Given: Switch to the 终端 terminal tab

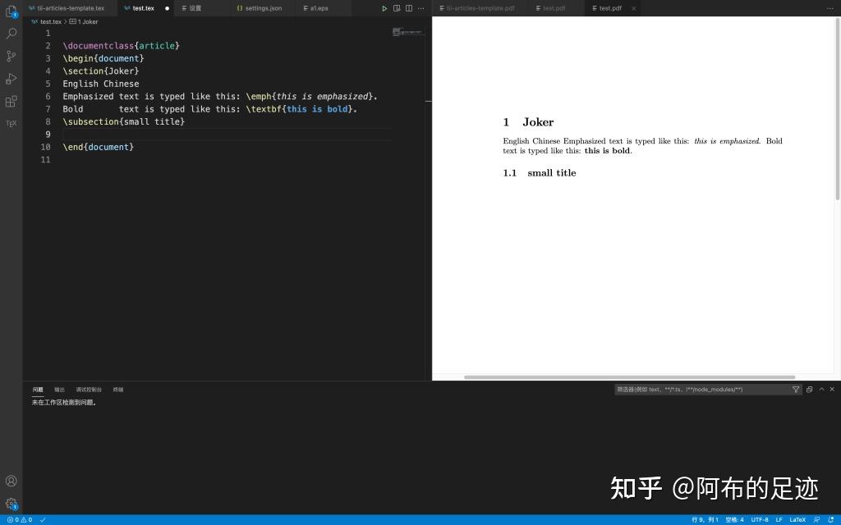Looking at the screenshot, I should click(117, 389).
